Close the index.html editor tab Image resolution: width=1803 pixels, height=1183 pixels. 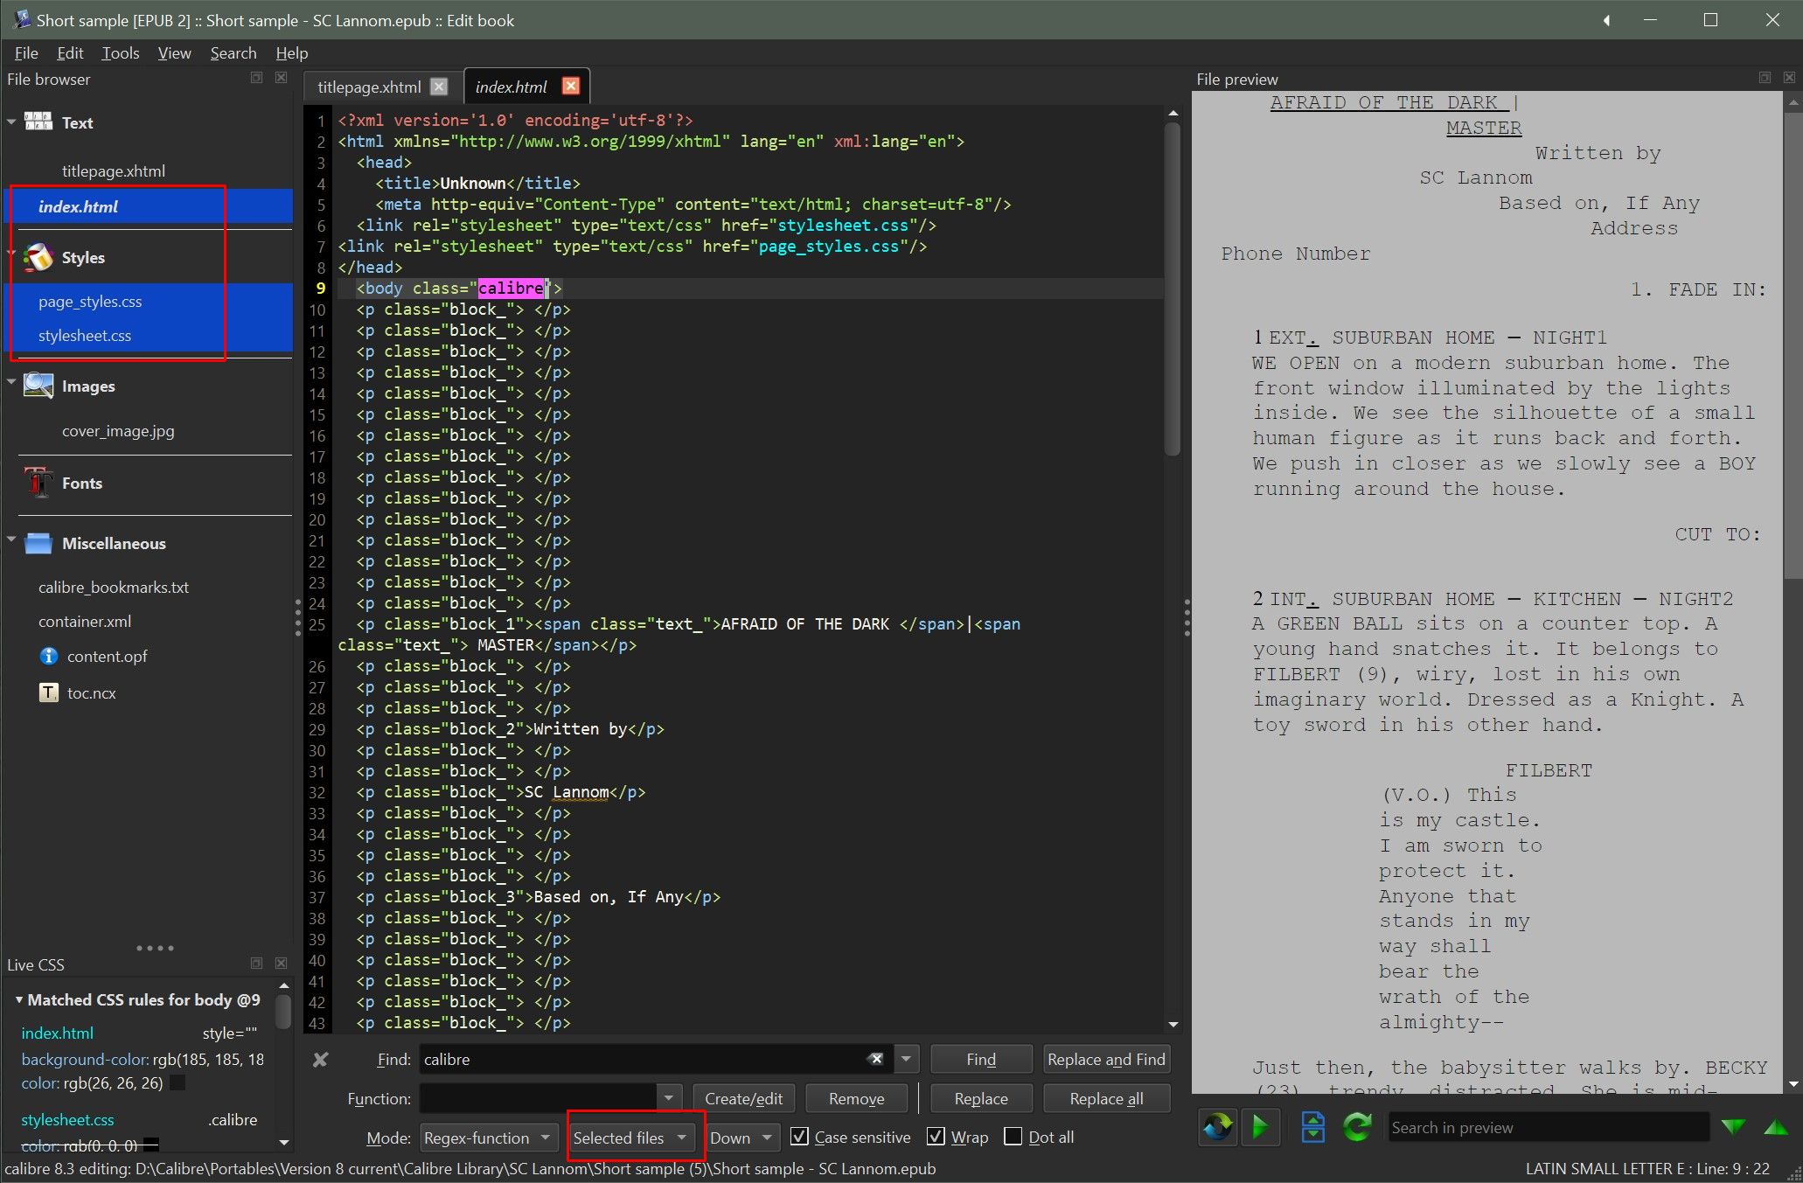(570, 86)
